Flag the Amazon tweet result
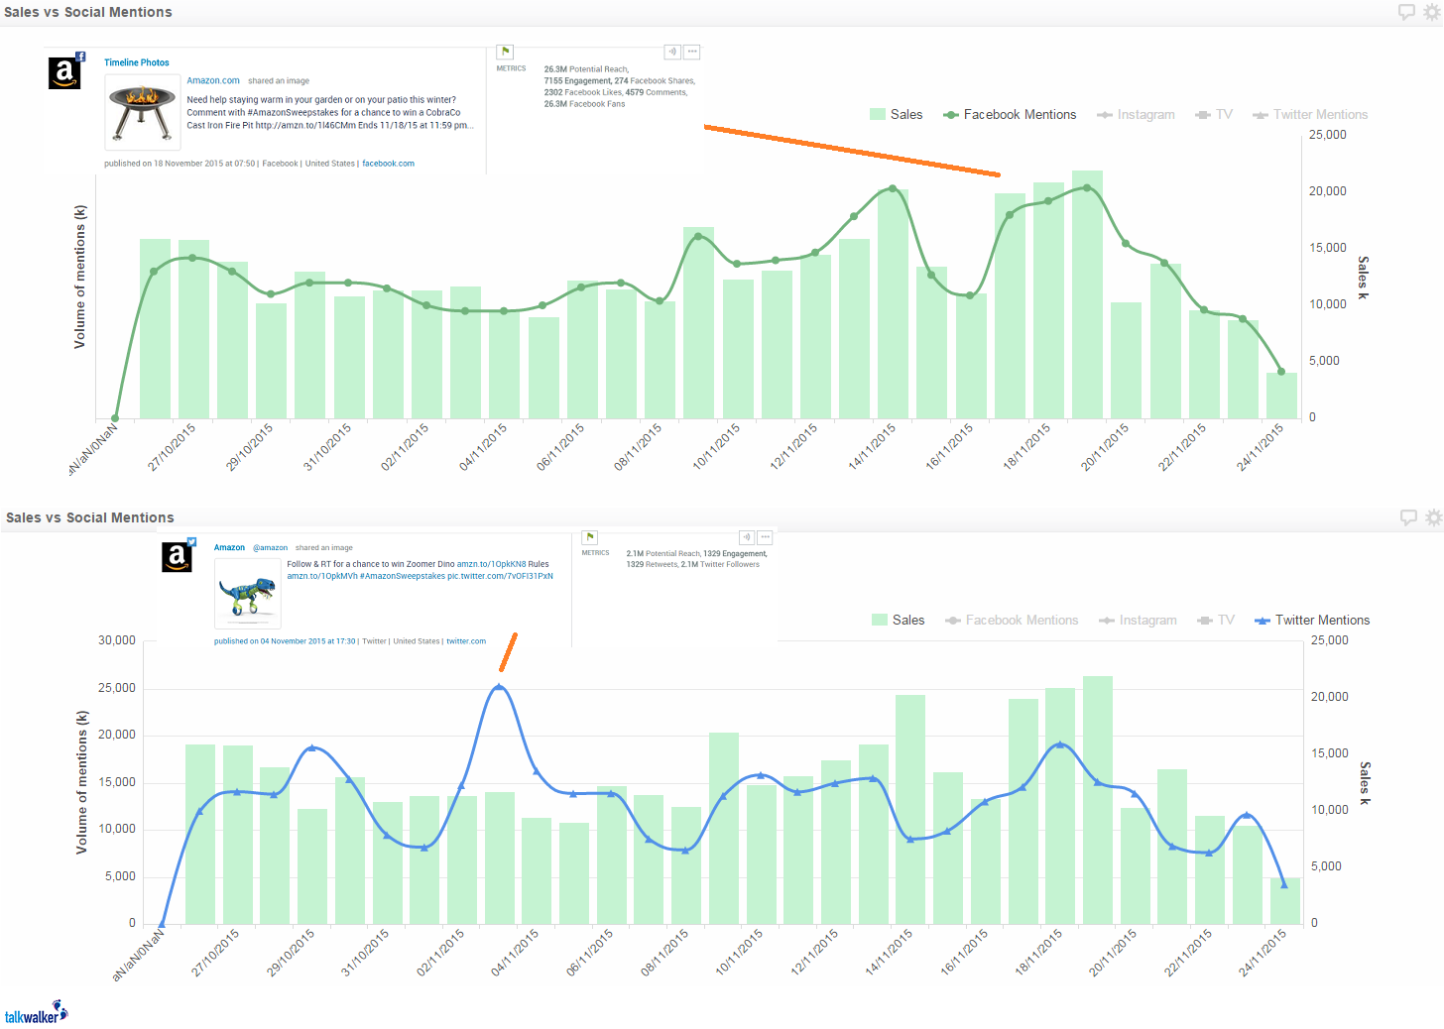This screenshot has height=1029, width=1444. click(x=589, y=537)
